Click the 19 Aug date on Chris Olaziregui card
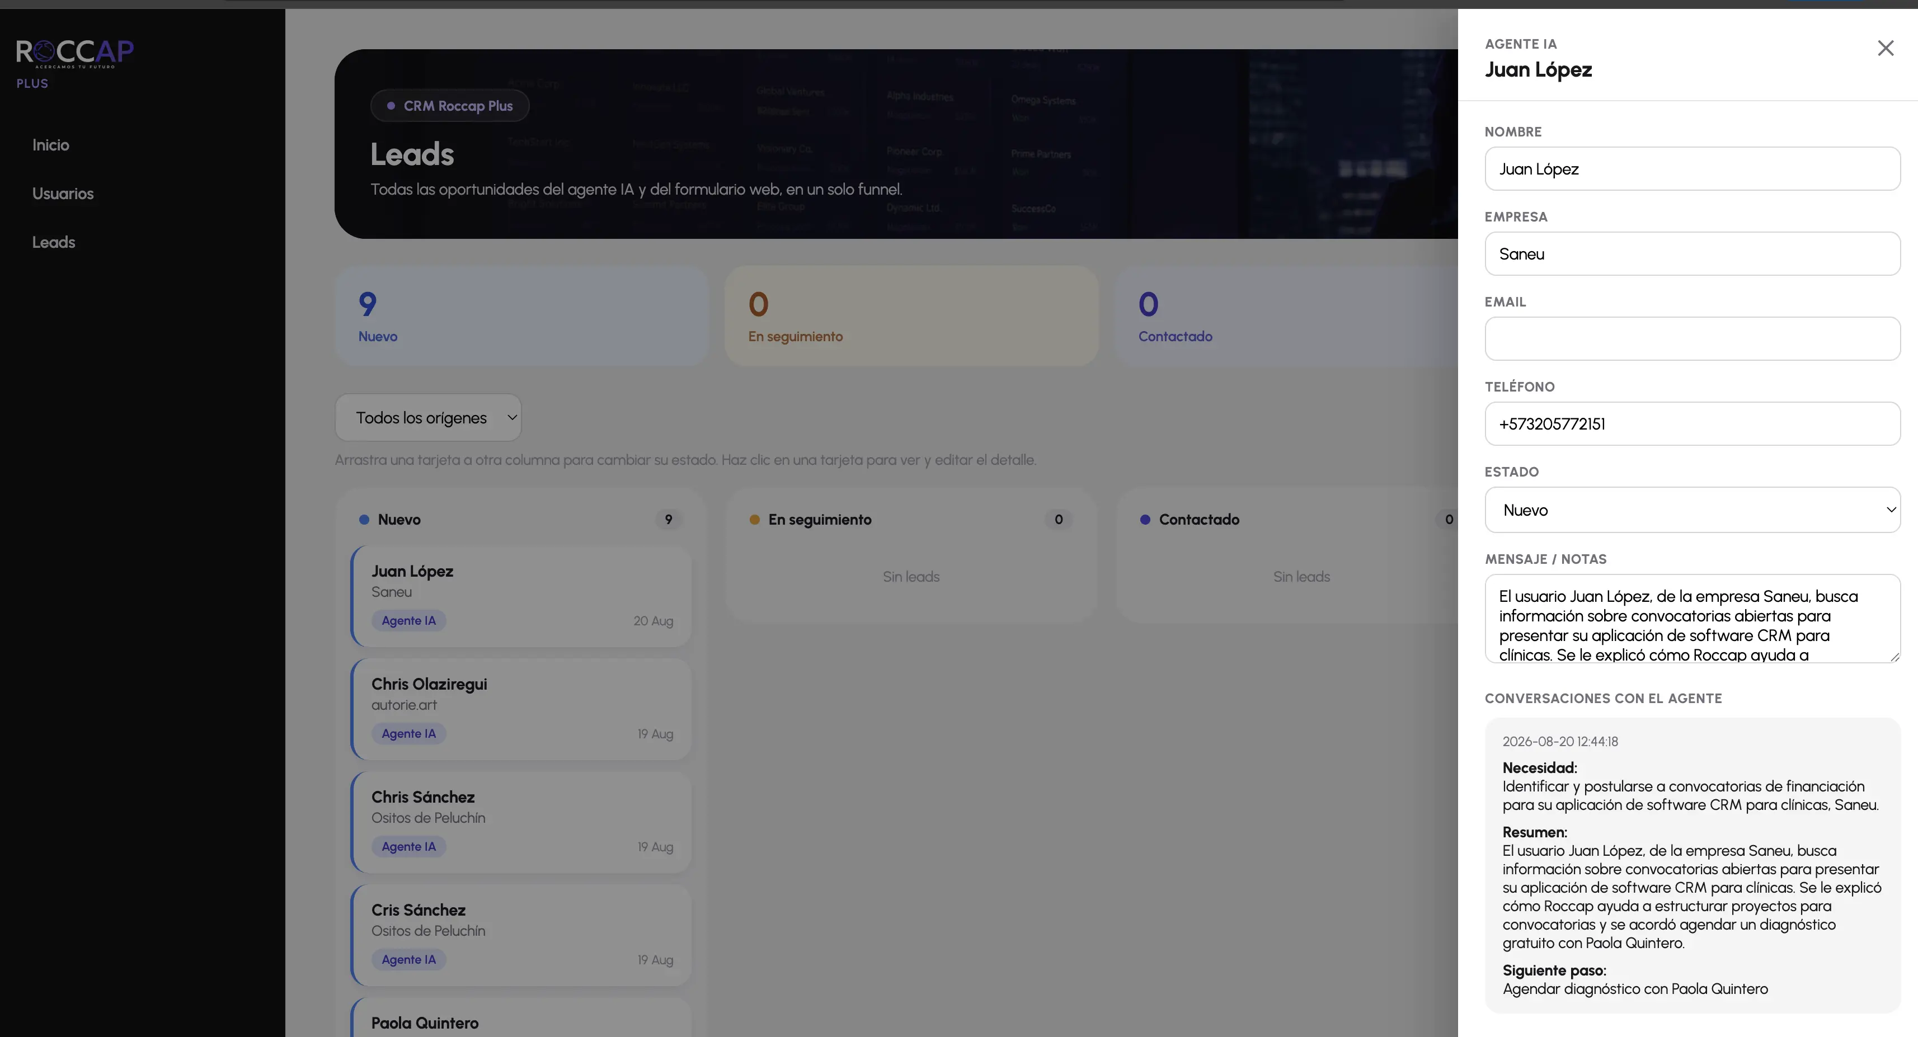Image resolution: width=1918 pixels, height=1037 pixels. [655, 734]
